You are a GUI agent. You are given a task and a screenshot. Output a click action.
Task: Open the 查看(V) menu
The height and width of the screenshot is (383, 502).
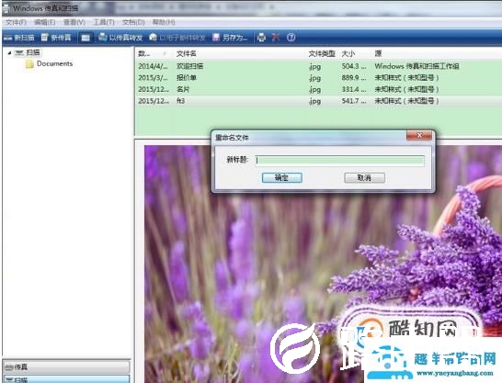pos(74,22)
